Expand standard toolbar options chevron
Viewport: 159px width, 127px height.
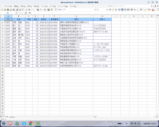coord(56,10)
